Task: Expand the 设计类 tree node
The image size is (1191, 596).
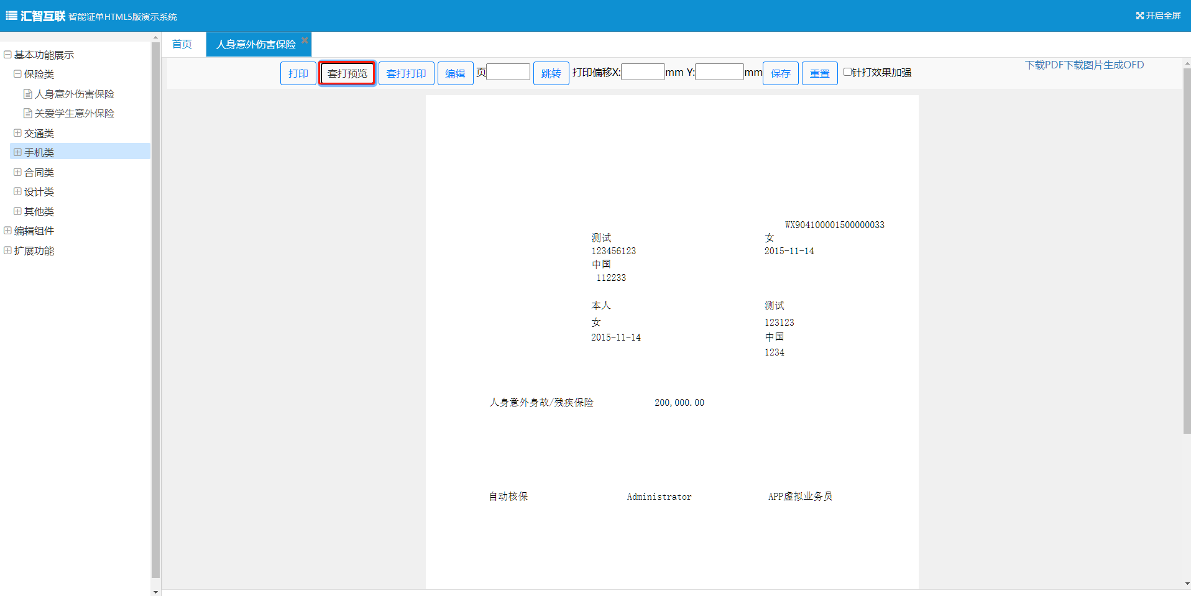Action: (17, 191)
